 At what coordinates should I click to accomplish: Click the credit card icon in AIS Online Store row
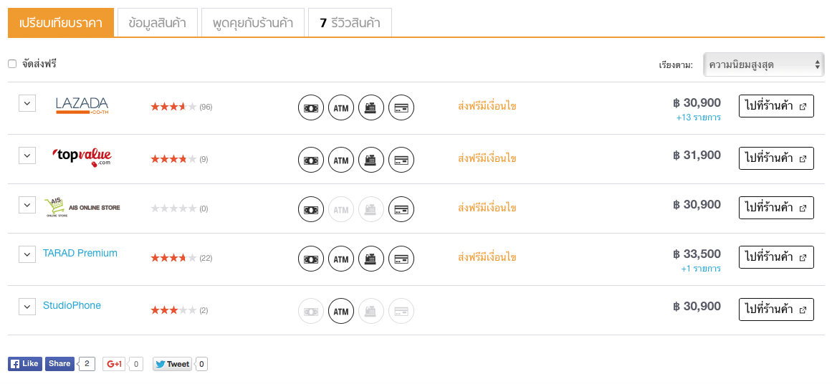tap(401, 209)
